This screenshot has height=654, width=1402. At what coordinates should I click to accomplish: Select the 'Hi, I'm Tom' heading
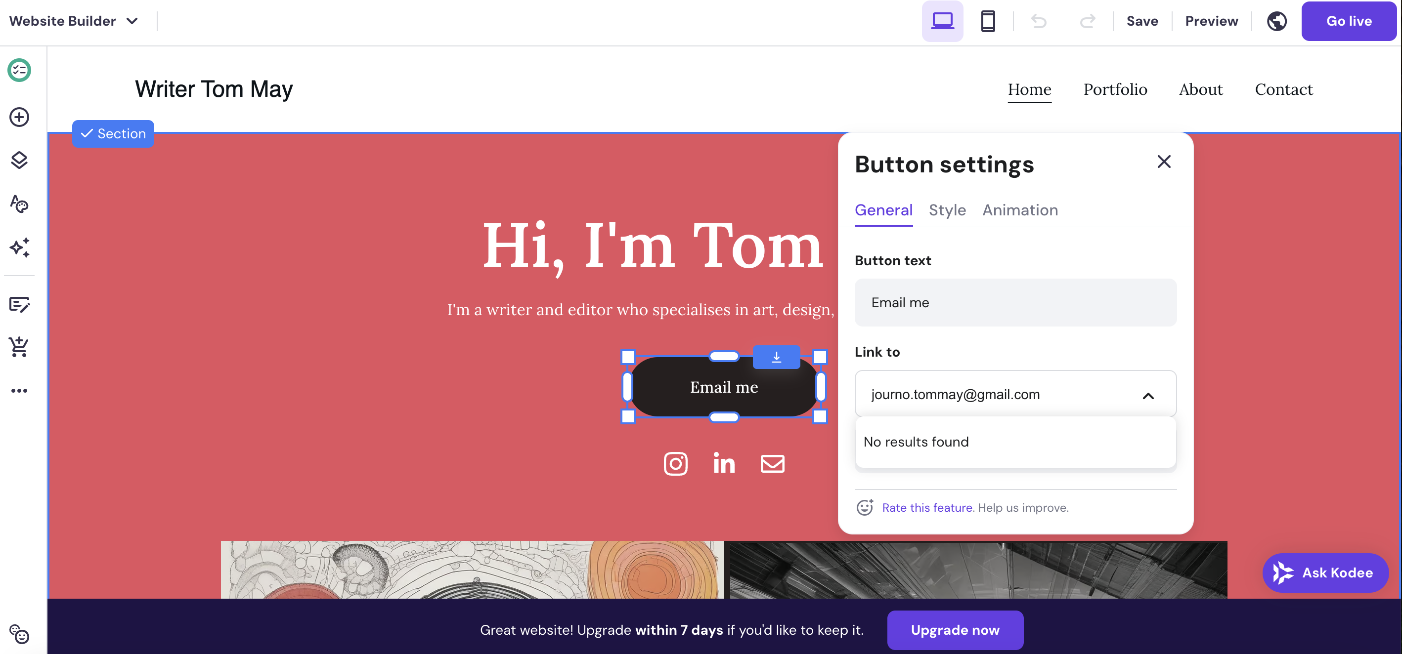pos(653,246)
